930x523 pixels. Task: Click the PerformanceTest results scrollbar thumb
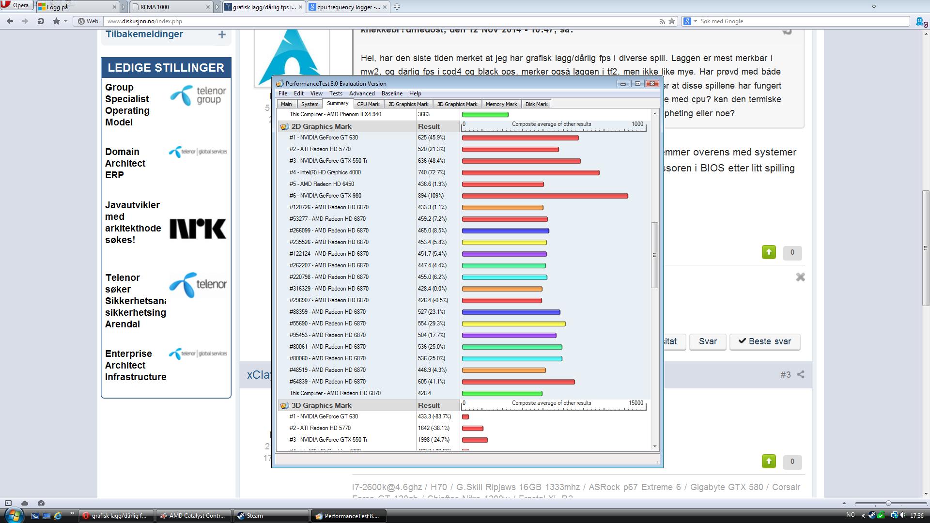coord(655,255)
